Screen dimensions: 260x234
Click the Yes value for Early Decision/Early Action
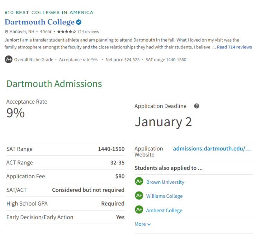(x=120, y=217)
